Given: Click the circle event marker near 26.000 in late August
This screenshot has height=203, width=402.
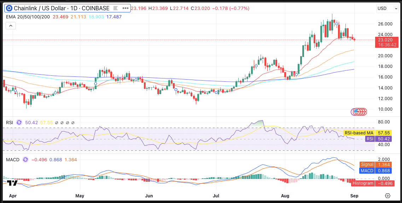Looking at the screenshot, I should click(337, 24).
